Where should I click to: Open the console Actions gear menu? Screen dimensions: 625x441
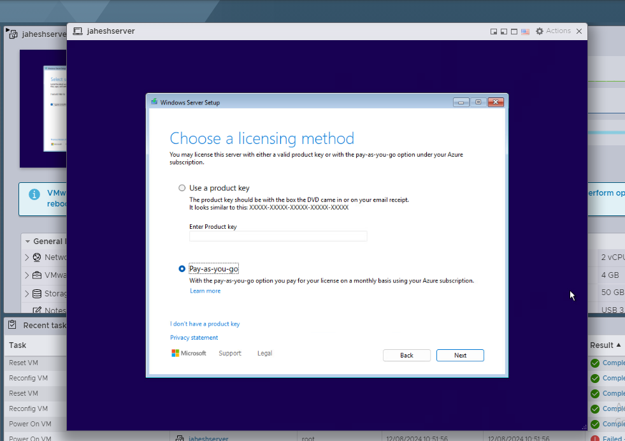coord(553,31)
